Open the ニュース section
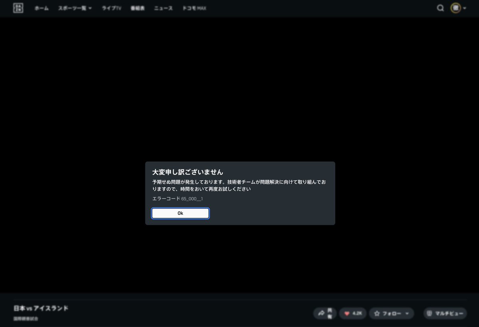Viewport: 479px width, 327px height. click(x=163, y=8)
